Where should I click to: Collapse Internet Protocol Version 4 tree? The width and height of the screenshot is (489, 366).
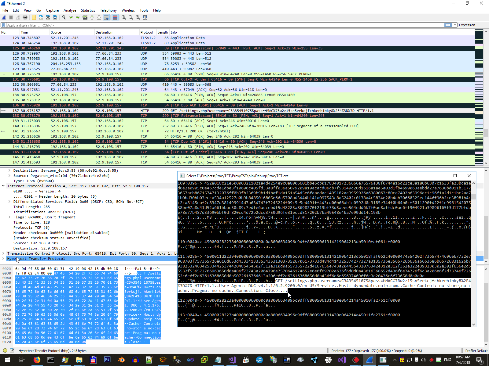3,186
